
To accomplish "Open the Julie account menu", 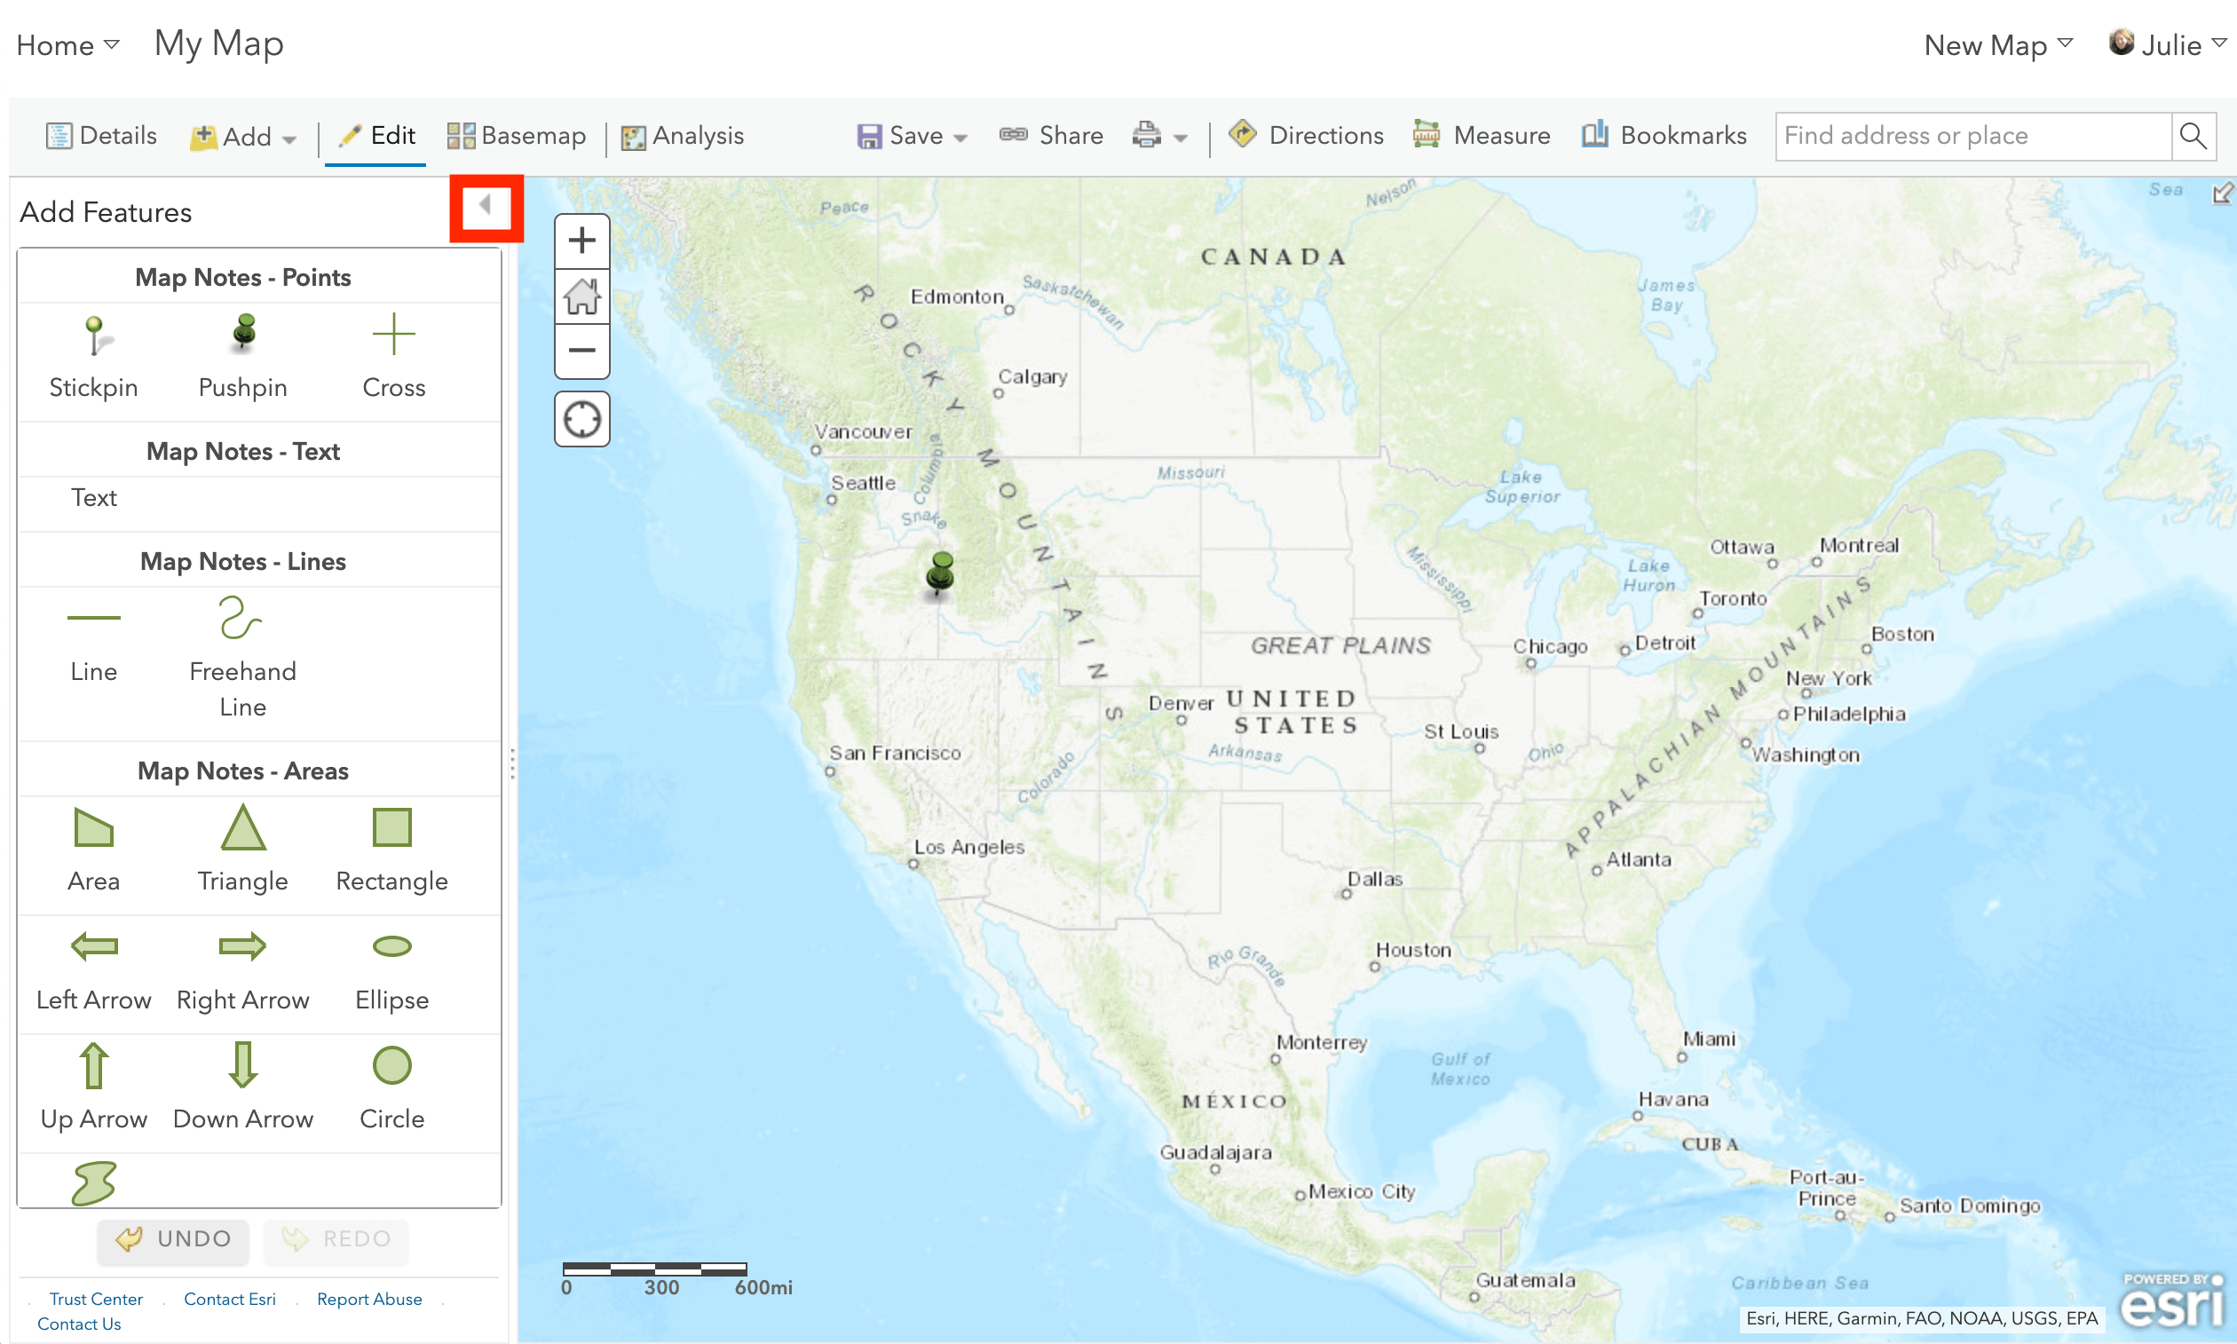I will coord(2167,44).
